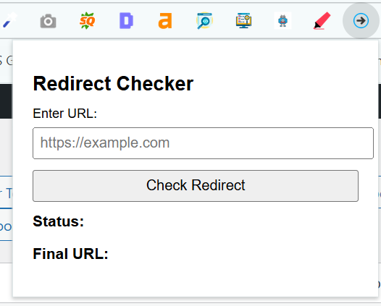The image size is (381, 306).
Task: Click the Check Redirect button
Action: 196,186
